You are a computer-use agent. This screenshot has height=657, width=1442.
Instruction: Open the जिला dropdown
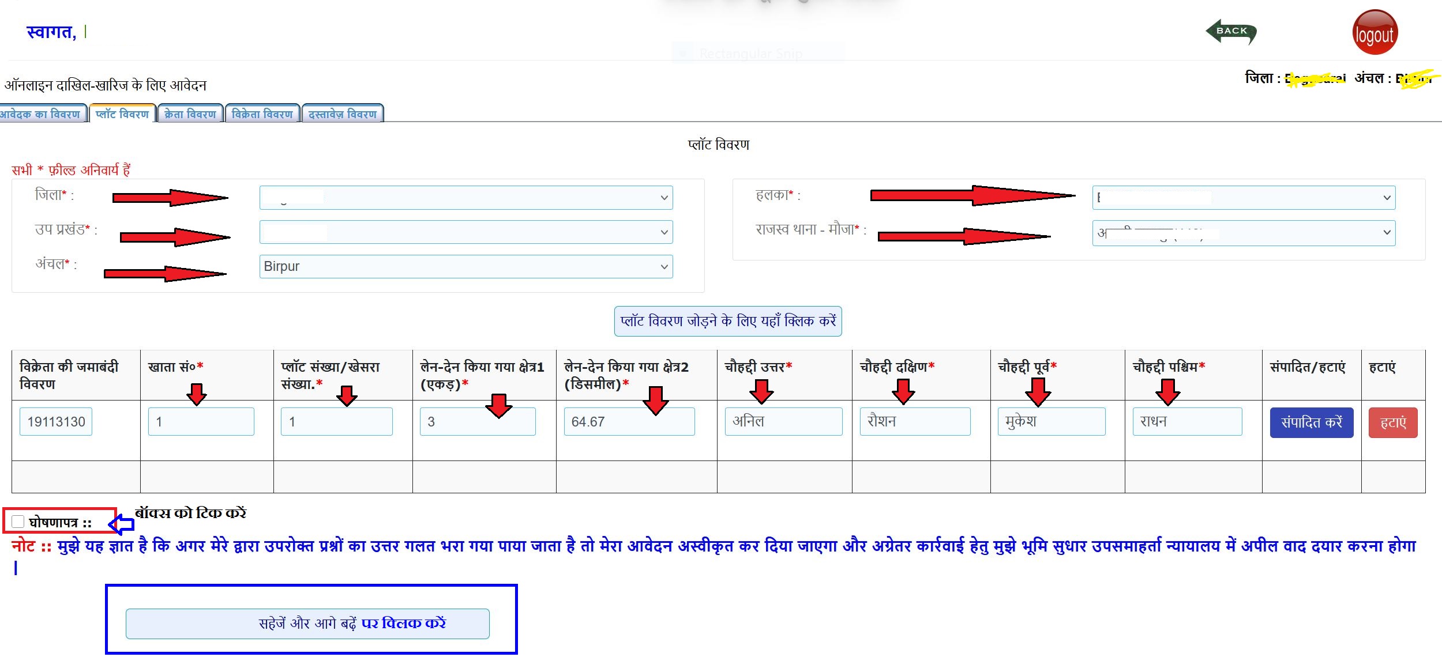(x=465, y=198)
